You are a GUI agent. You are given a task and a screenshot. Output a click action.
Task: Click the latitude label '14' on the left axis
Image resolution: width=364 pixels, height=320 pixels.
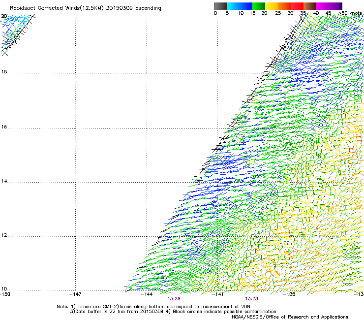4,181
